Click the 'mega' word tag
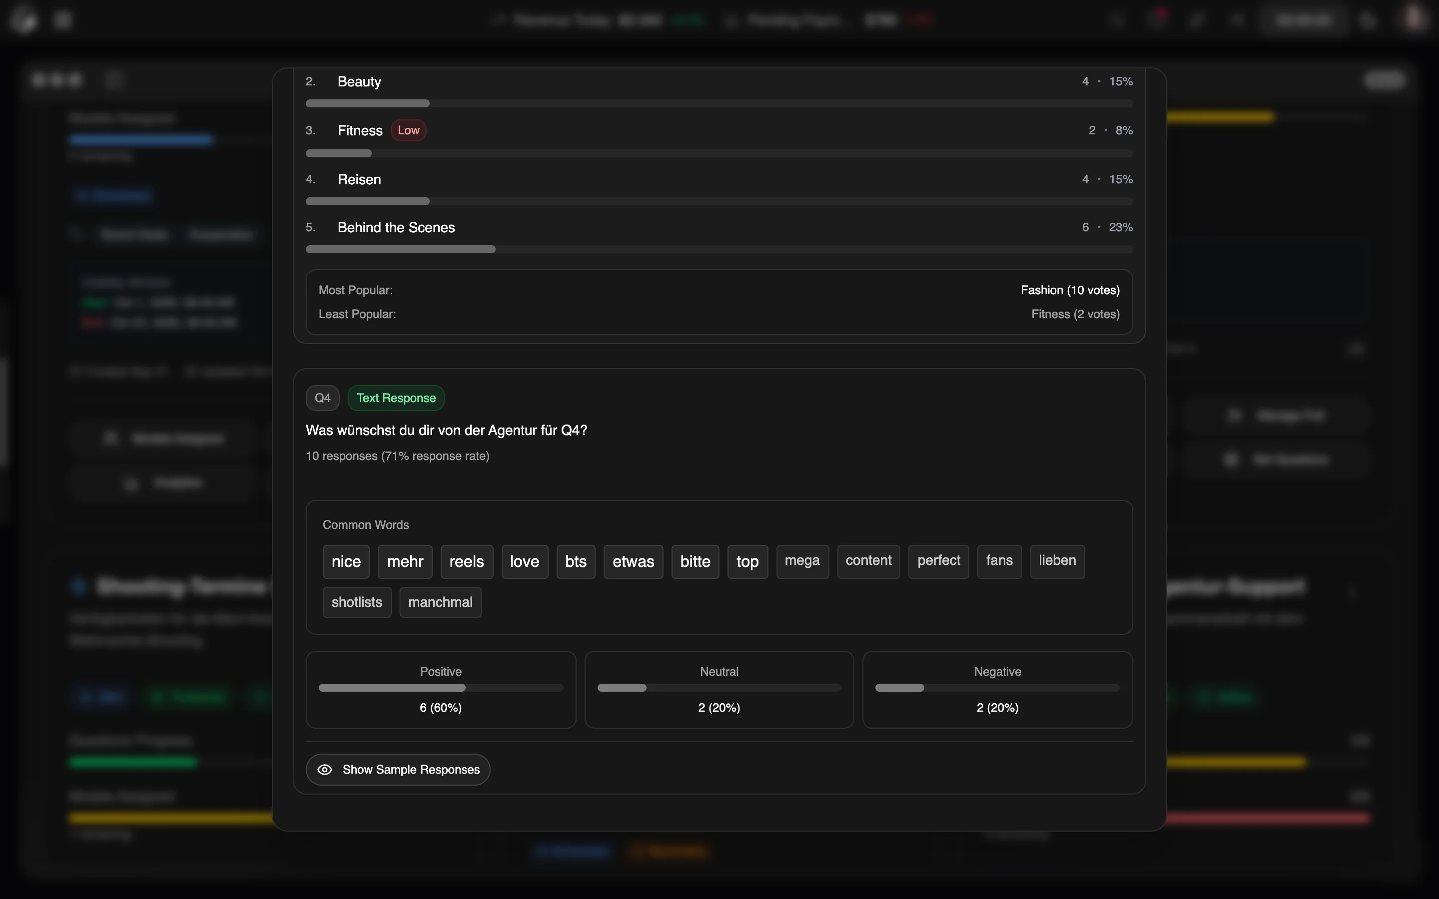 [x=802, y=561]
